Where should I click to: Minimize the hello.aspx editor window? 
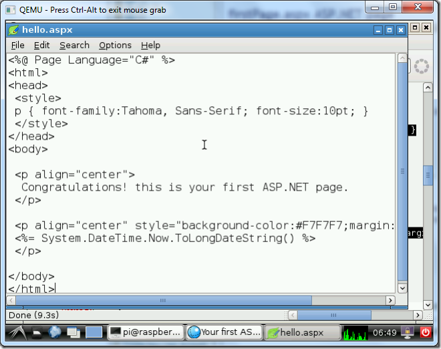378,30
